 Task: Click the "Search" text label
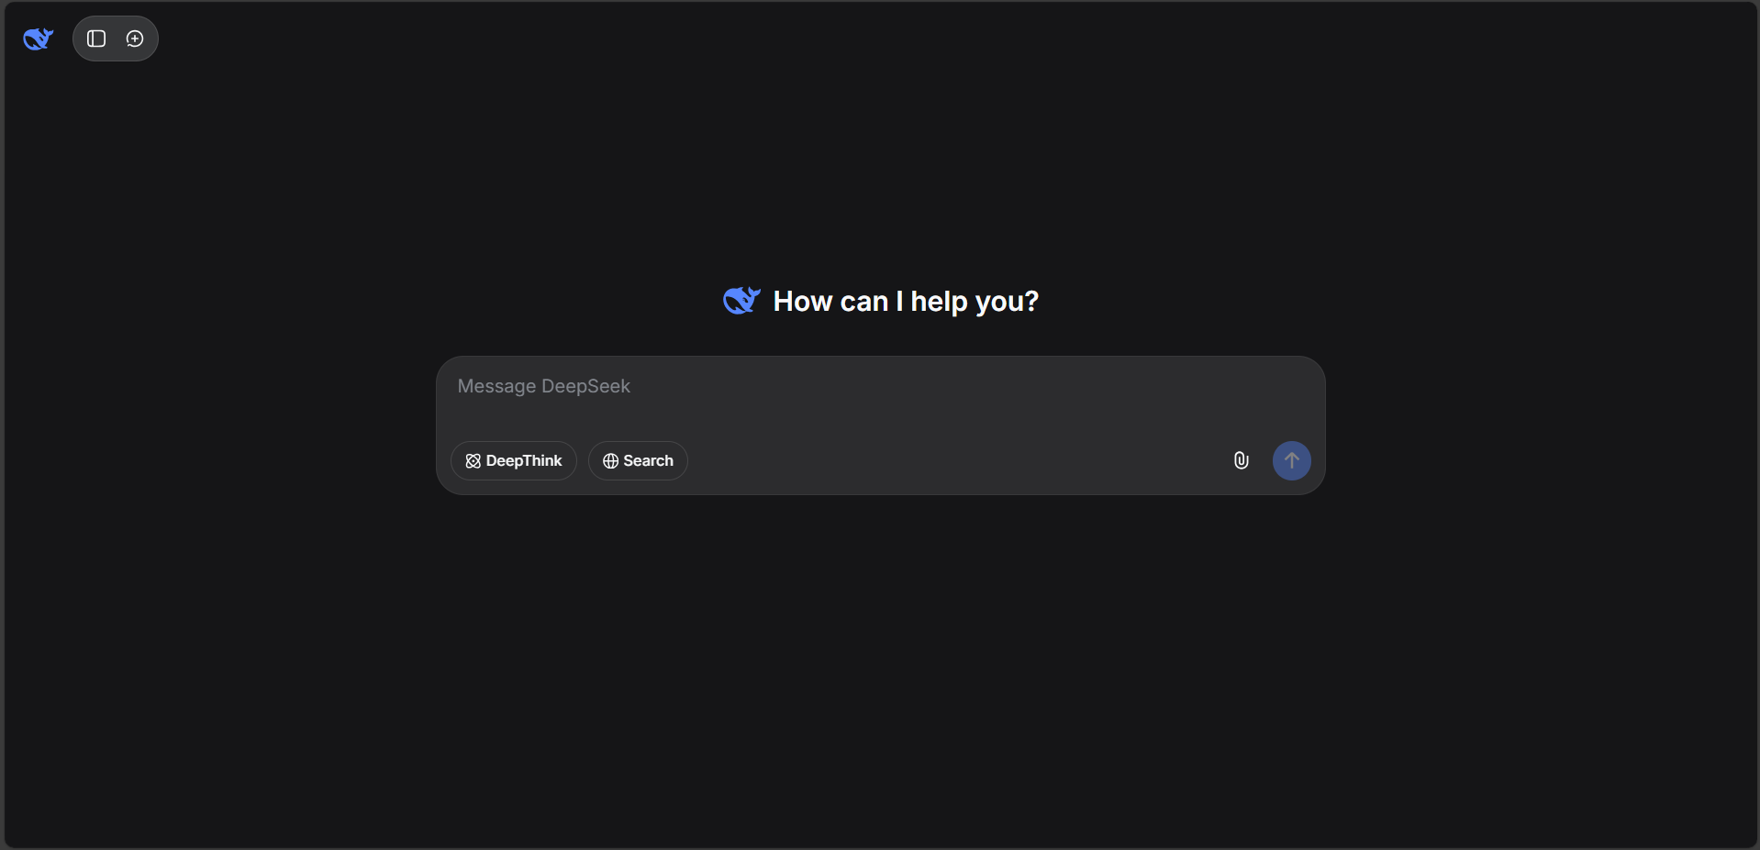pos(648,460)
